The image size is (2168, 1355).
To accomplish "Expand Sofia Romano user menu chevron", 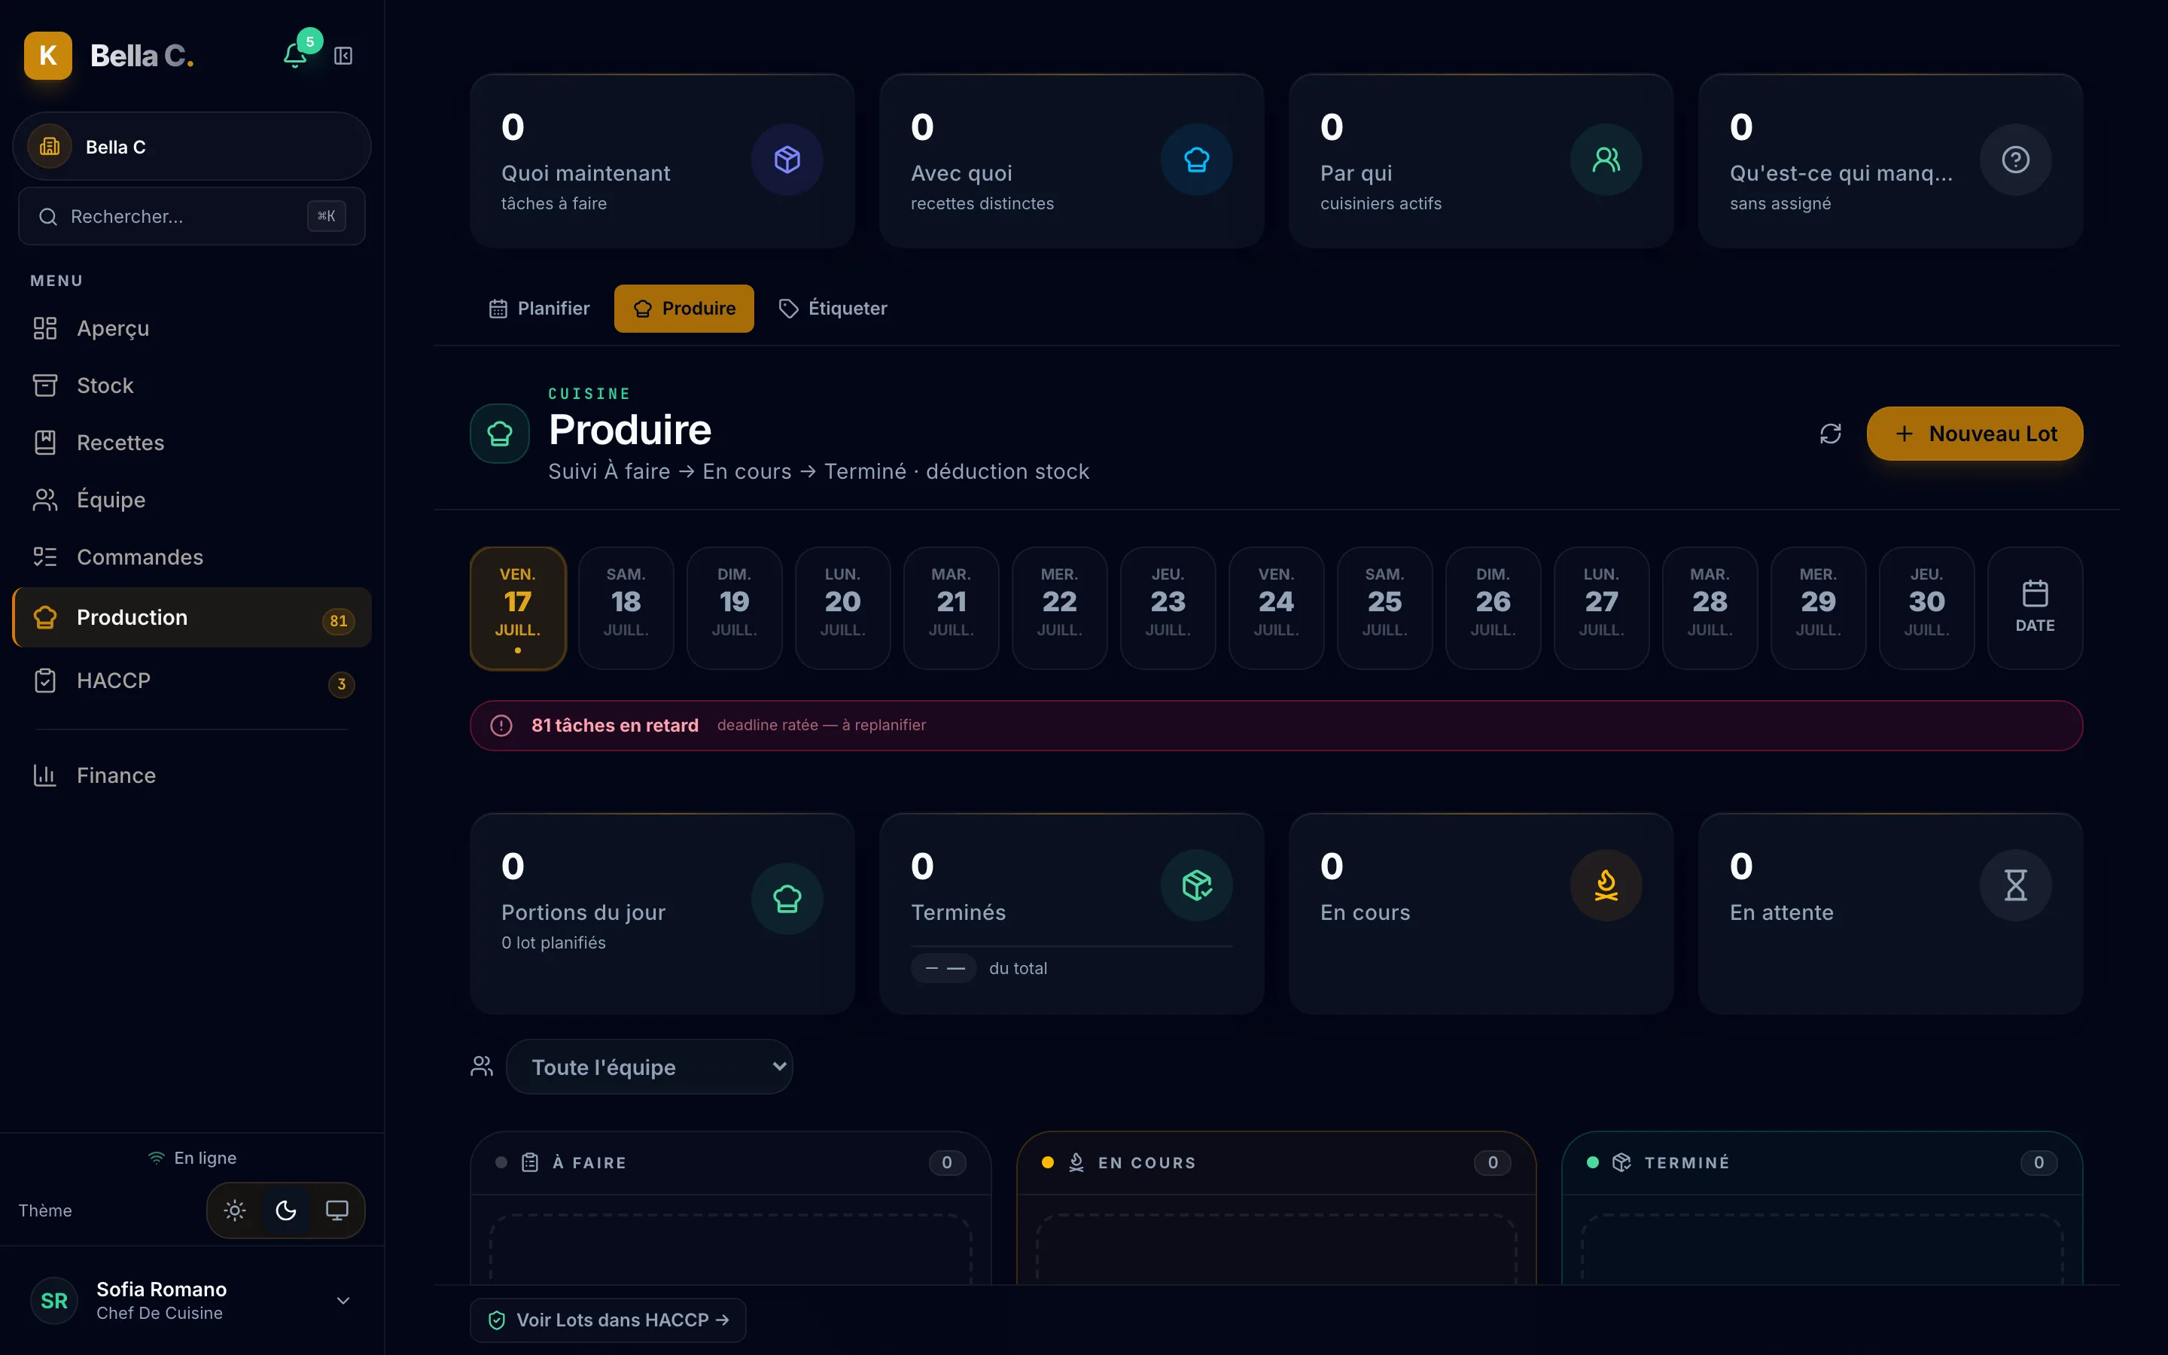I will coord(343,1300).
